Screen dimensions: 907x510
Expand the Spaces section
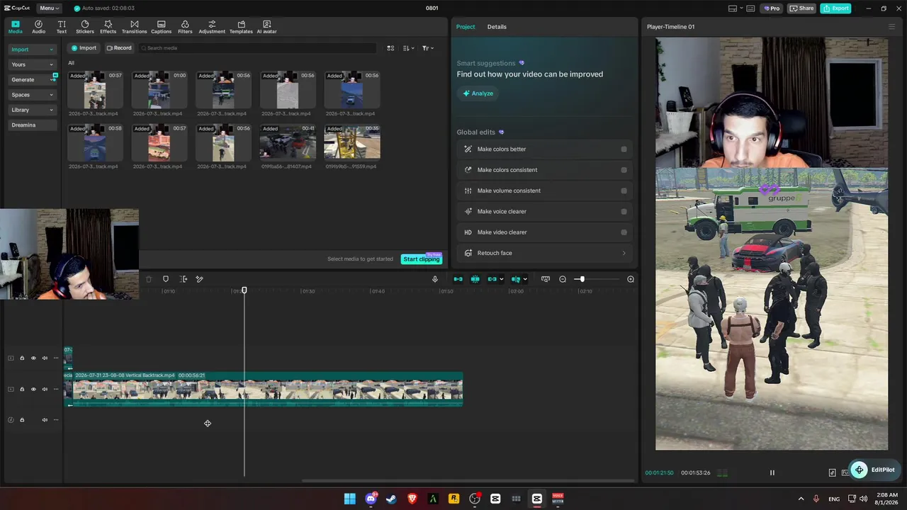[x=33, y=95]
